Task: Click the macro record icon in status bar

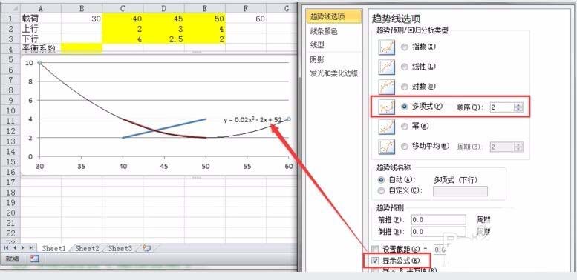Action: [34, 259]
